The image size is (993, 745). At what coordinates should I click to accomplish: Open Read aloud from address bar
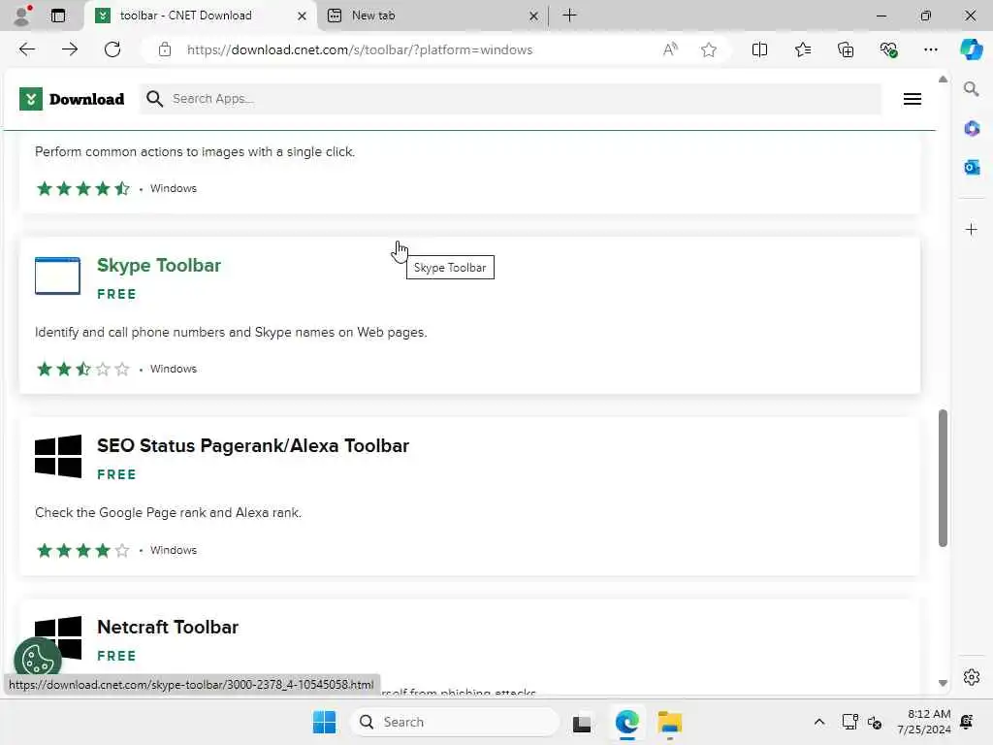670,49
